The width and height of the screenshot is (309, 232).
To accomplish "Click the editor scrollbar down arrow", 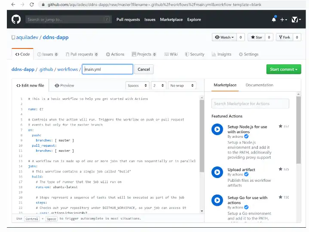I will coord(202,211).
